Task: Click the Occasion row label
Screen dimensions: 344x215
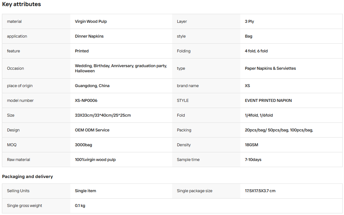Action: [x=15, y=68]
